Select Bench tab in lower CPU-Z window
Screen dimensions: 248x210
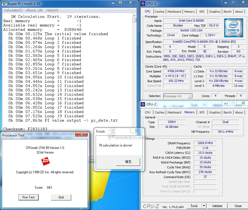click(227, 112)
